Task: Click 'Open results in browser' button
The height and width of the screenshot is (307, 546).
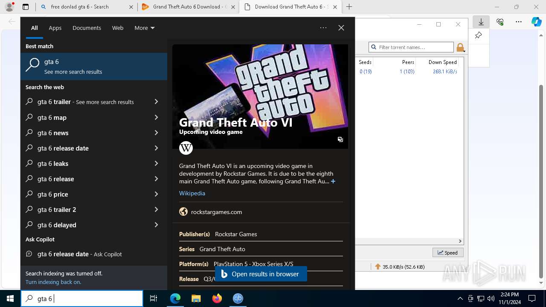Action: (x=261, y=274)
